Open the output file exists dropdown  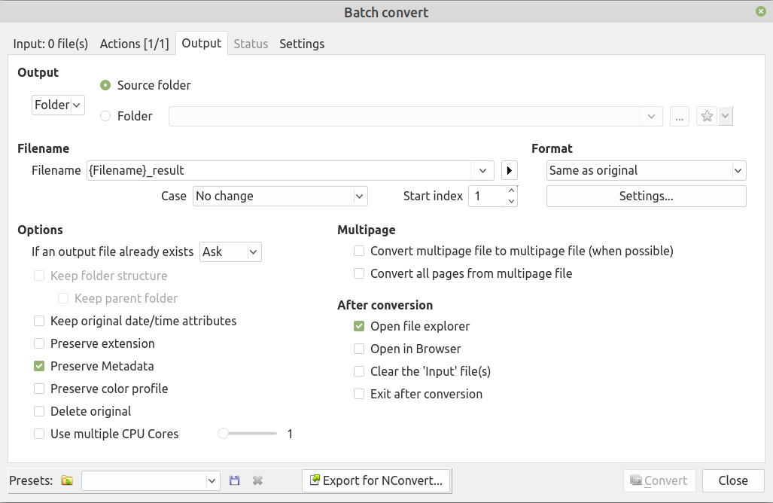[x=230, y=251]
